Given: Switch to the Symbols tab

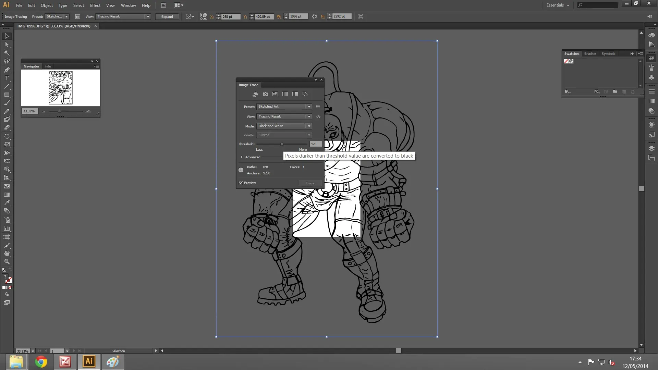Looking at the screenshot, I should pos(608,54).
